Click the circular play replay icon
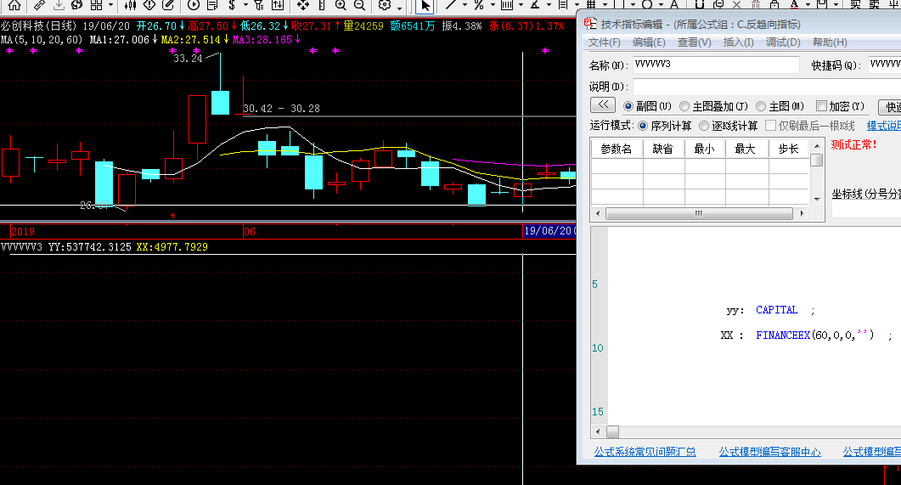 point(194,5)
